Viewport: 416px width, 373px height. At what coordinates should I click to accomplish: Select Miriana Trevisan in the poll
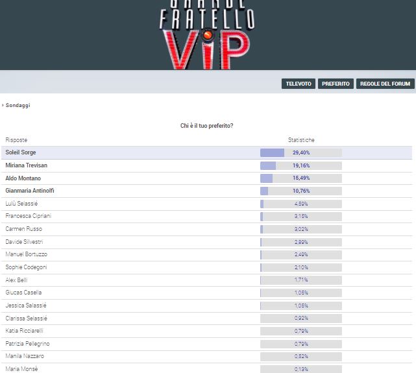point(27,165)
